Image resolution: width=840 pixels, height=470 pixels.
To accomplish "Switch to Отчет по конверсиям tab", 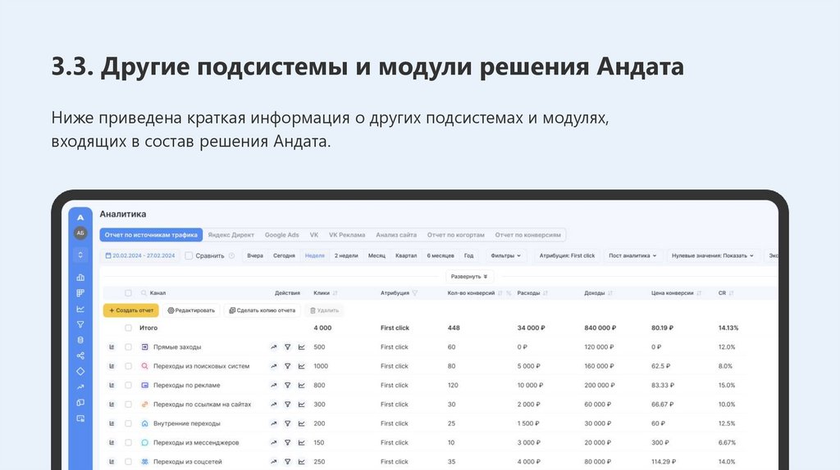I will point(527,235).
